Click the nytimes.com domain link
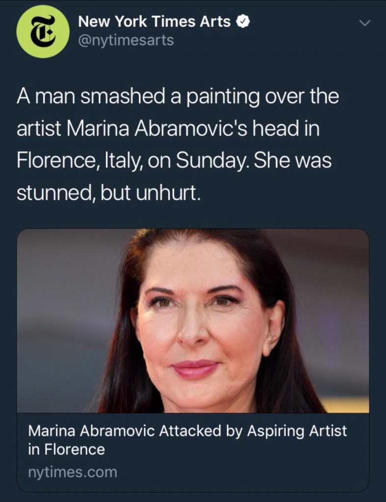The width and height of the screenshot is (386, 502). point(73,473)
